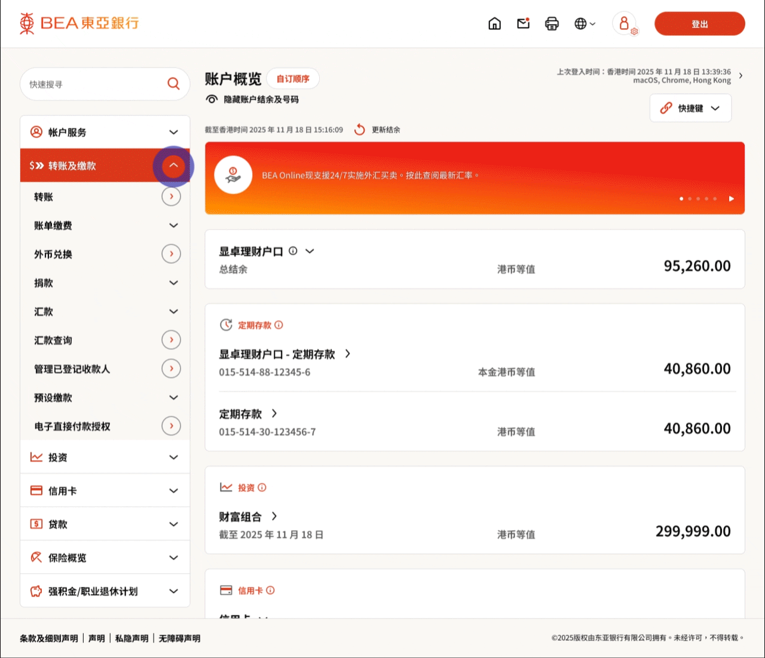Click info icon beside 显卓理财户口
The height and width of the screenshot is (658, 765).
click(x=293, y=251)
